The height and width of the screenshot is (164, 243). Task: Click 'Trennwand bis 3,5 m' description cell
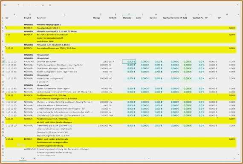pyautogui.click(x=55, y=126)
